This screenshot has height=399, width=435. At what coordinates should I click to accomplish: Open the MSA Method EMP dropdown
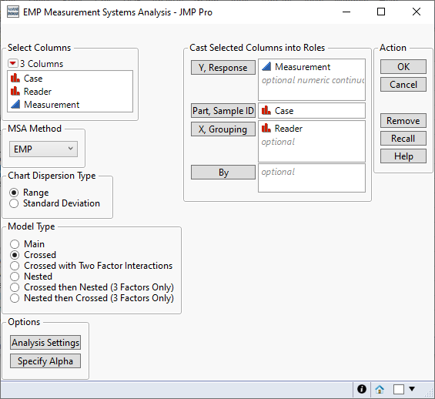tap(43, 149)
